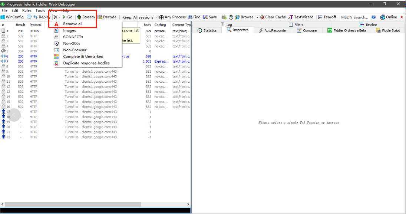
Task: Open the Rules menu
Action: pyautogui.click(x=27, y=10)
